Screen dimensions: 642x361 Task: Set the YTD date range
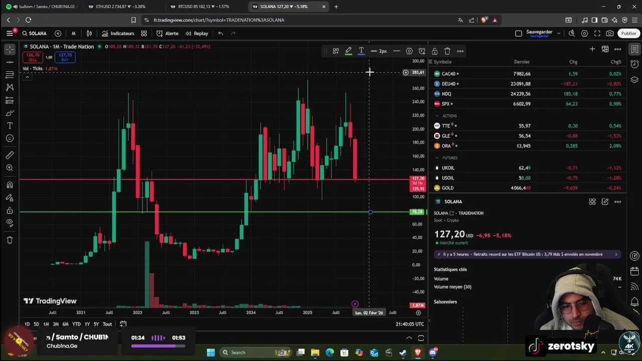pos(76,324)
